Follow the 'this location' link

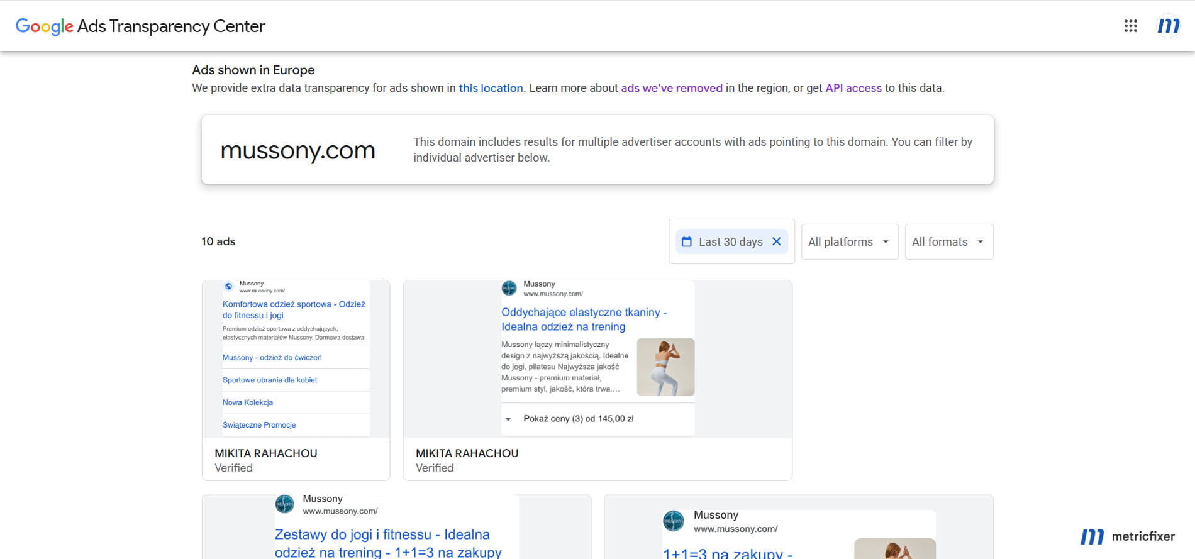coord(491,88)
